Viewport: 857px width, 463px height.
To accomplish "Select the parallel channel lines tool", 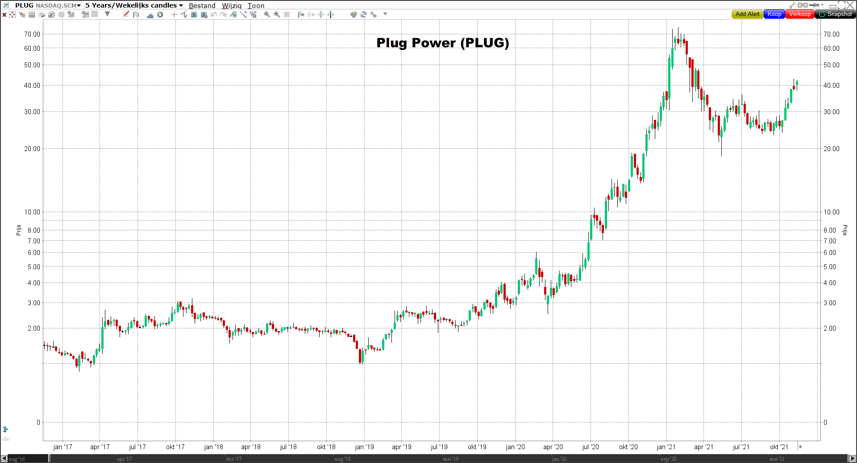I will pyautogui.click(x=253, y=14).
